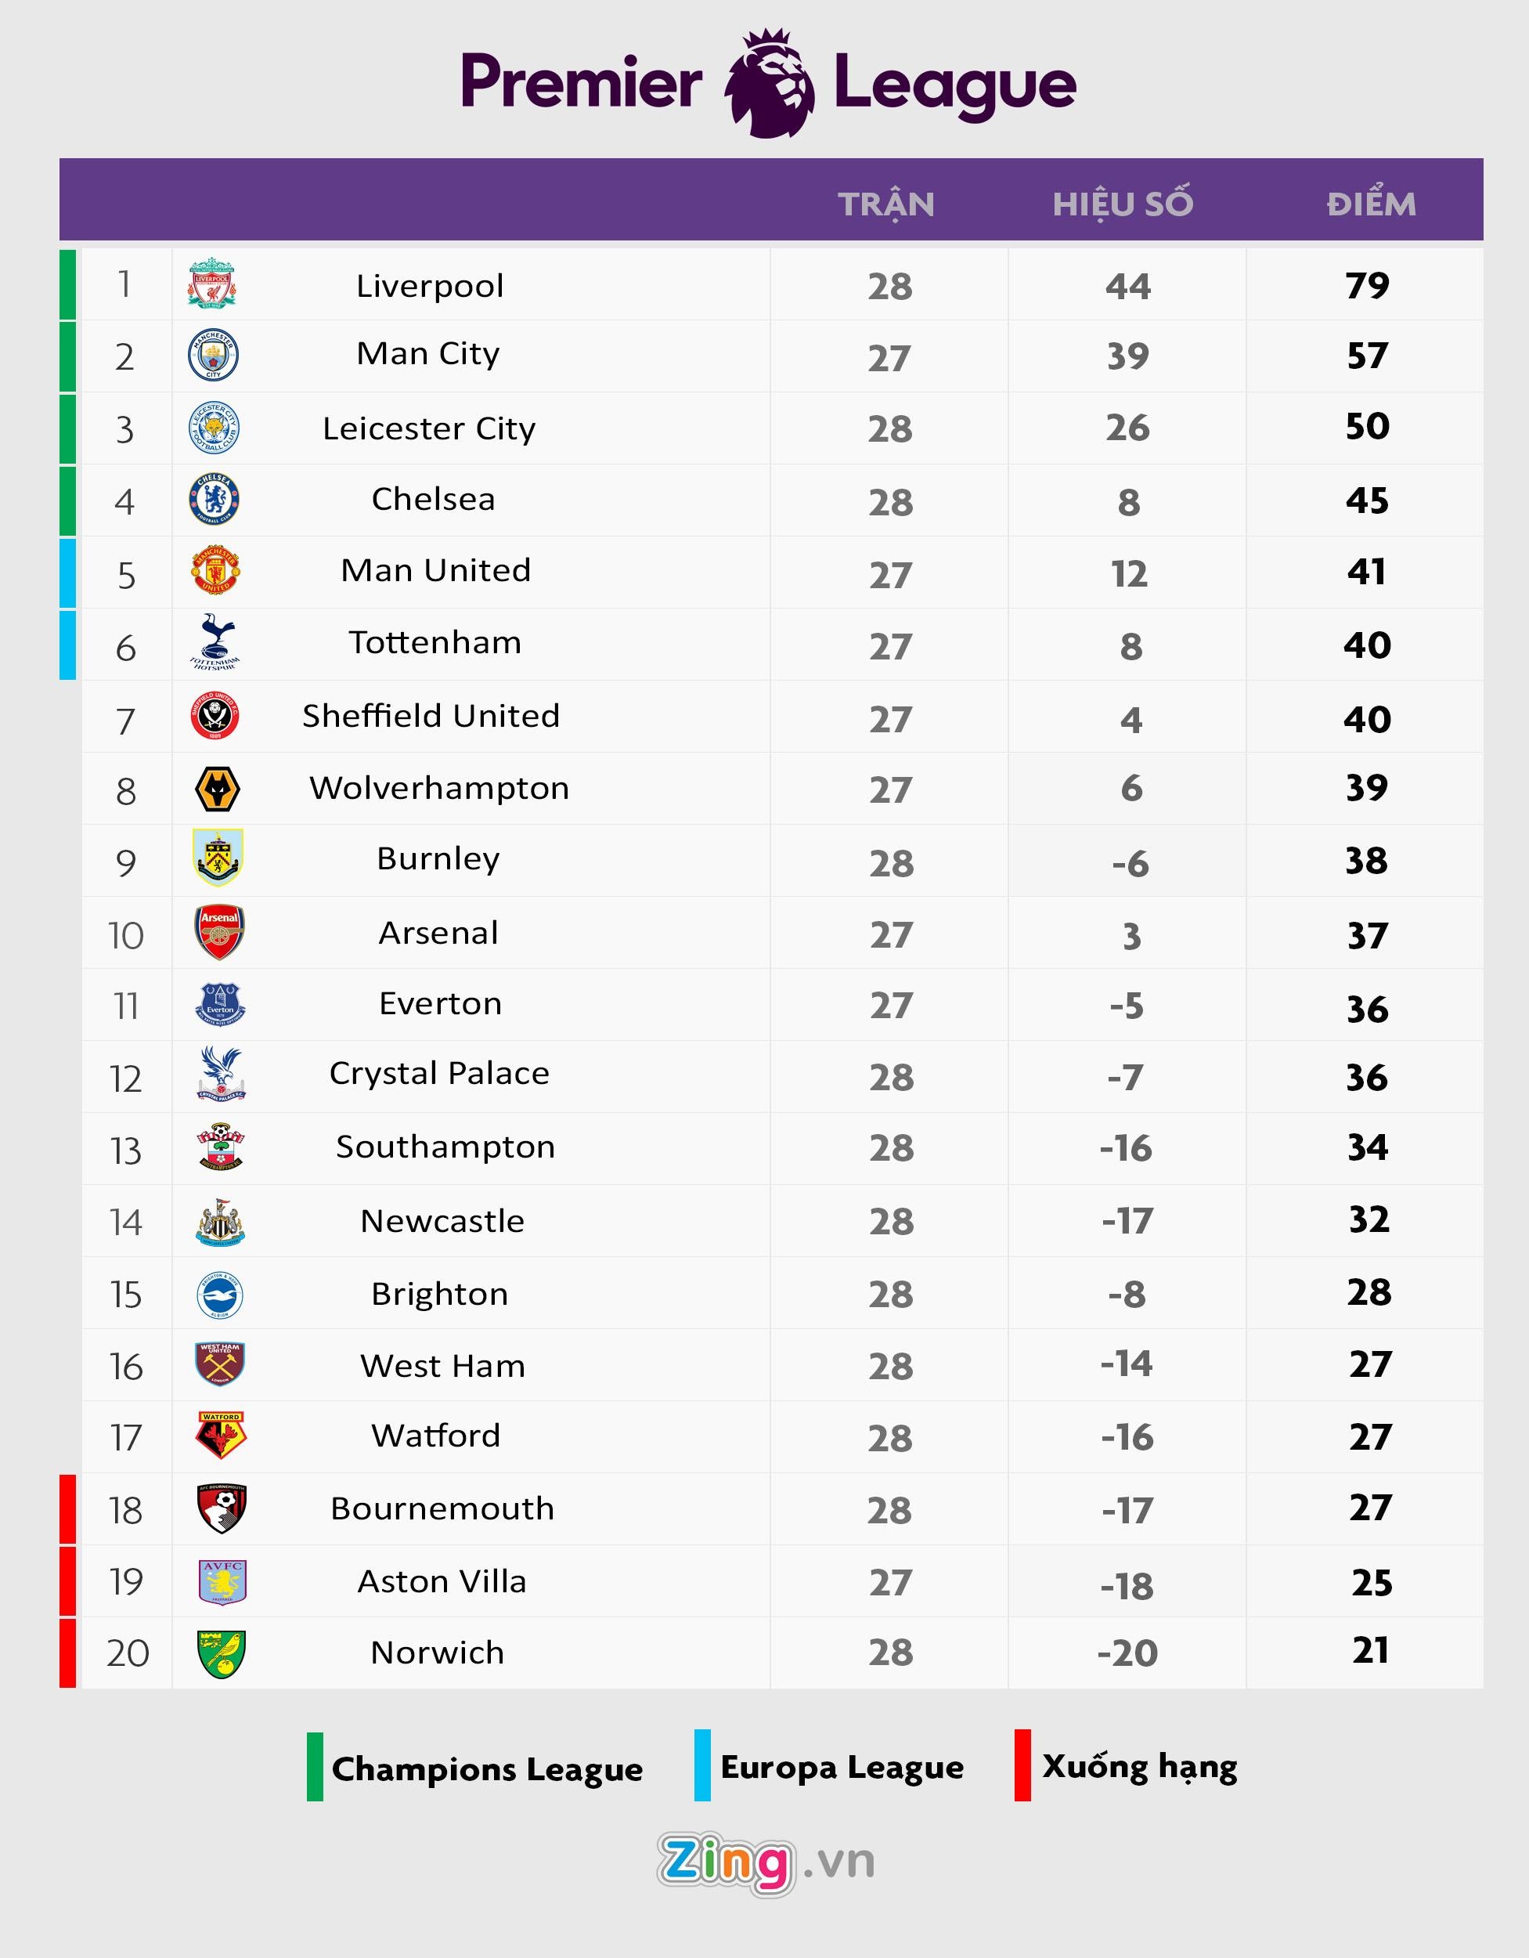Click the Man City club crest
Viewport: 1529px width, 1958px height.
(x=213, y=355)
